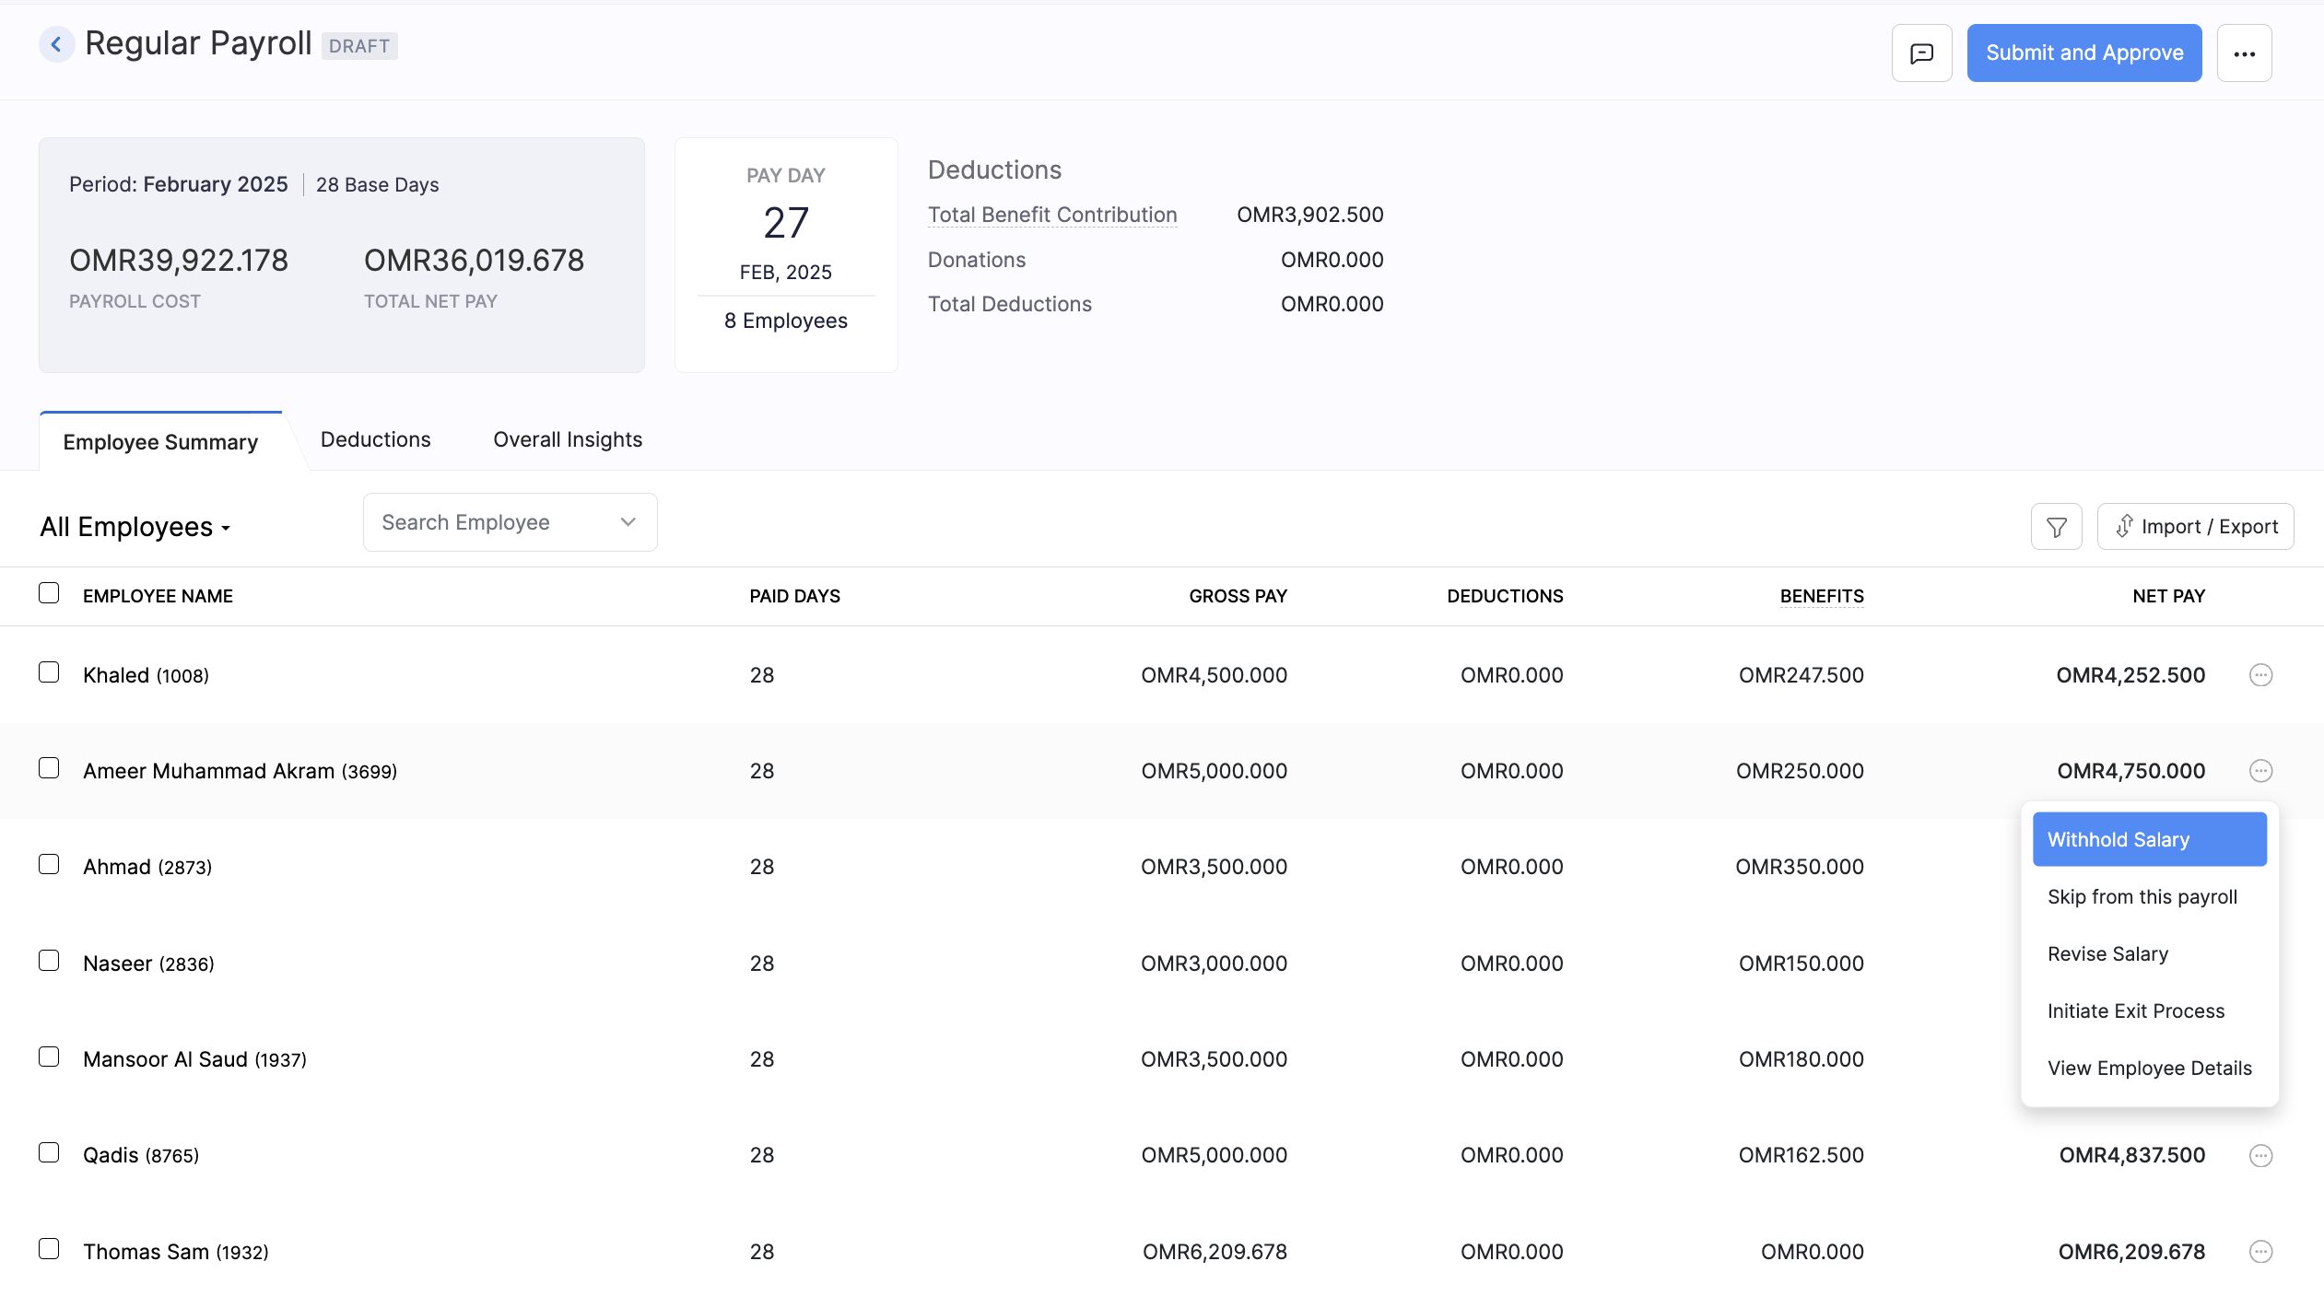The width and height of the screenshot is (2324, 1308).
Task: Open the more options ellipsis menu
Action: click(x=2245, y=53)
